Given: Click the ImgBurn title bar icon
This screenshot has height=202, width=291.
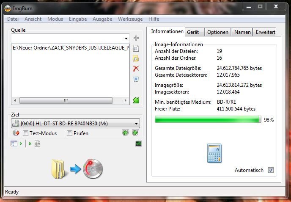Looking at the screenshot, I should tap(8, 8).
